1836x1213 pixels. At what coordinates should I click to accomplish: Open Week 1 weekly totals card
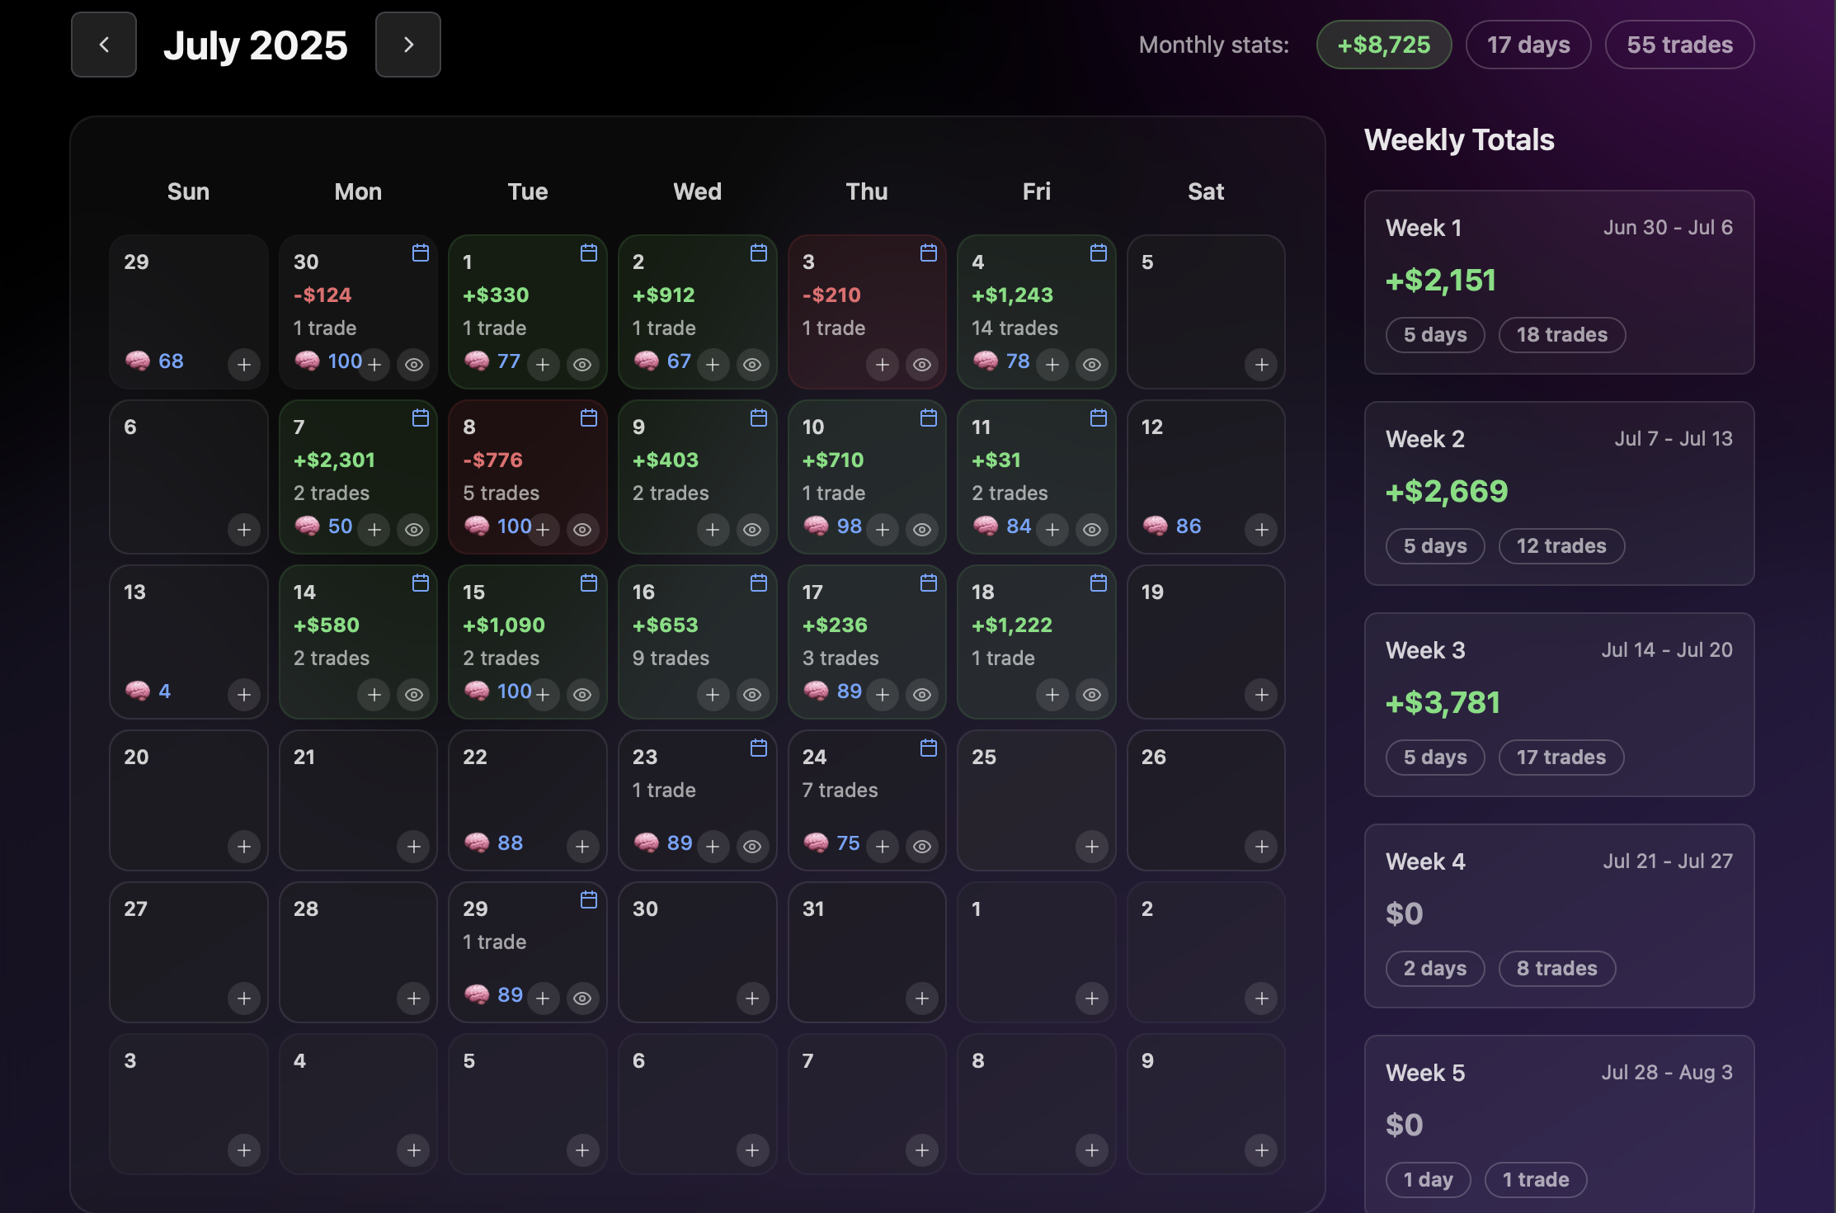[x=1559, y=282]
